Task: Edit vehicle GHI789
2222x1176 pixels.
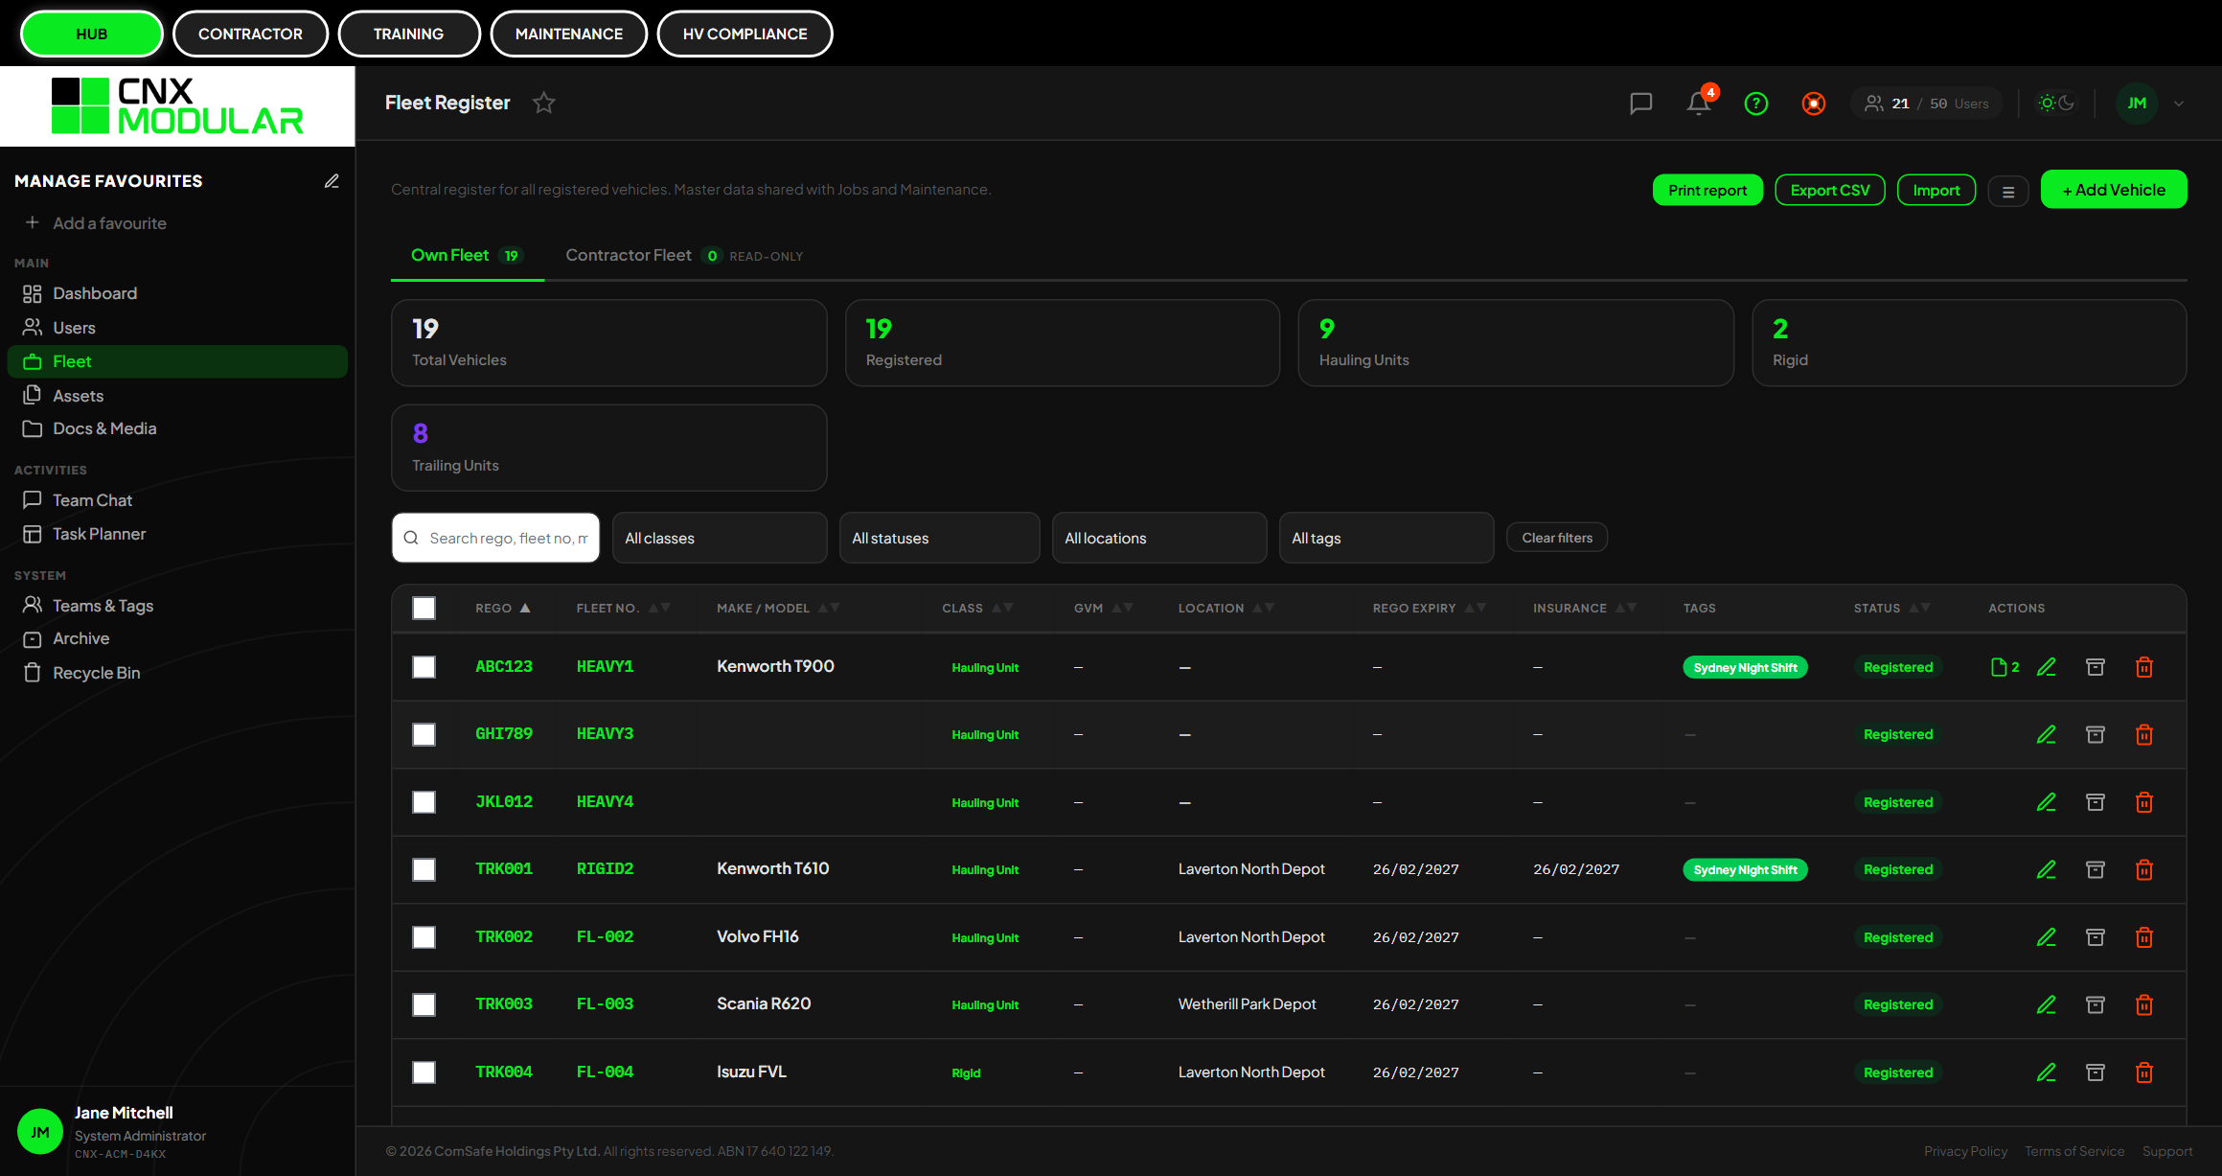Action: 2047,734
